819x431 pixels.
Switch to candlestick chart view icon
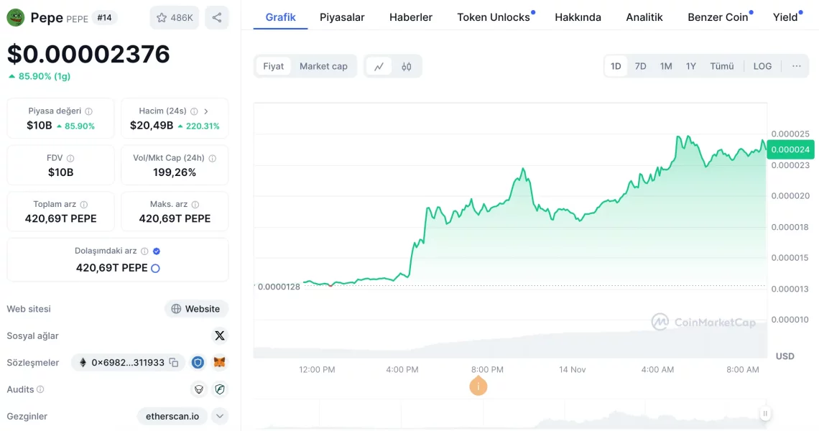click(407, 65)
